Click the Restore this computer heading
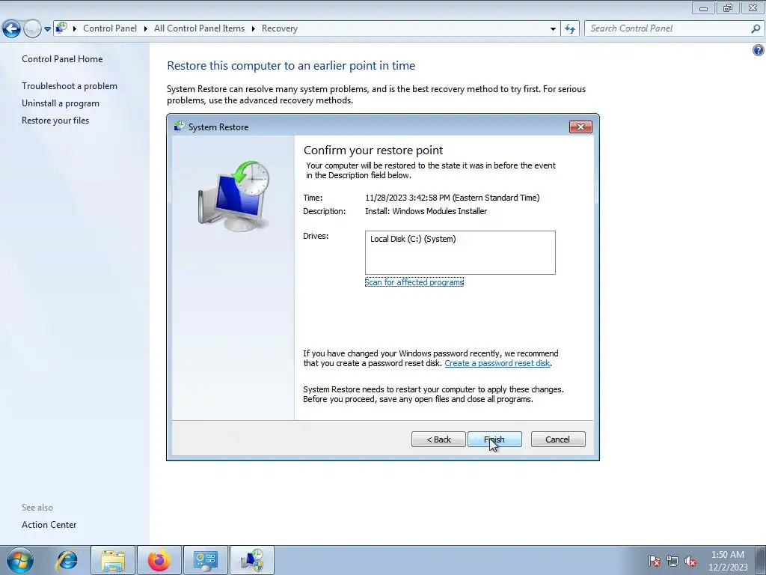Image resolution: width=766 pixels, height=575 pixels. point(291,66)
